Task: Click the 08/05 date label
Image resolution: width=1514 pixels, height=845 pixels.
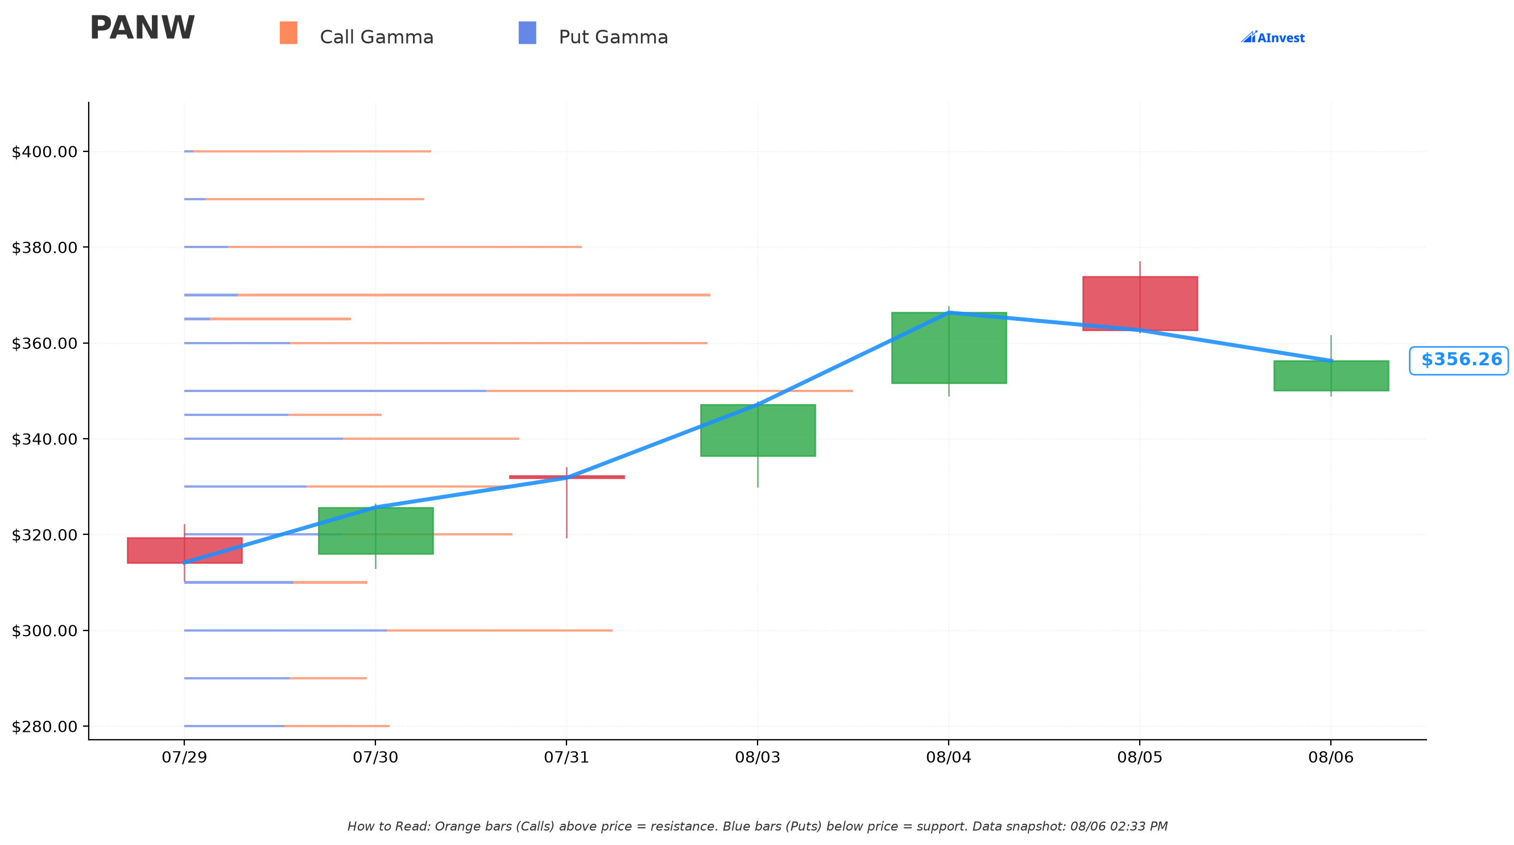Action: tap(1140, 757)
